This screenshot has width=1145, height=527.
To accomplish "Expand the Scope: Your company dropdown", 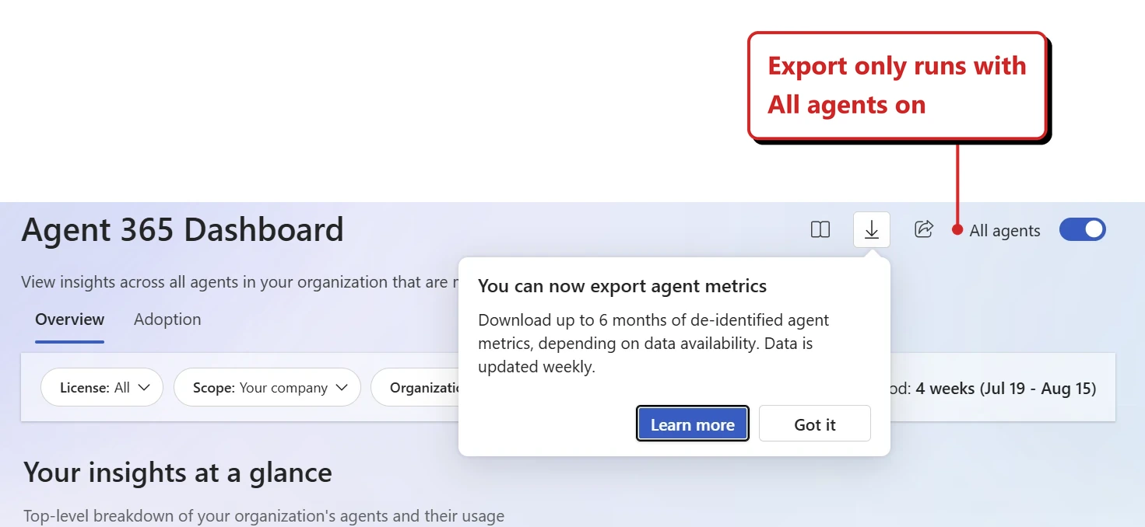I will point(267,387).
